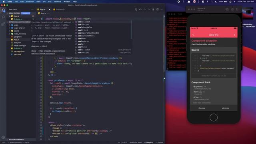Click simulator home icon in iPhone toolbar
This screenshot has width=256, height=144.
point(232,9)
